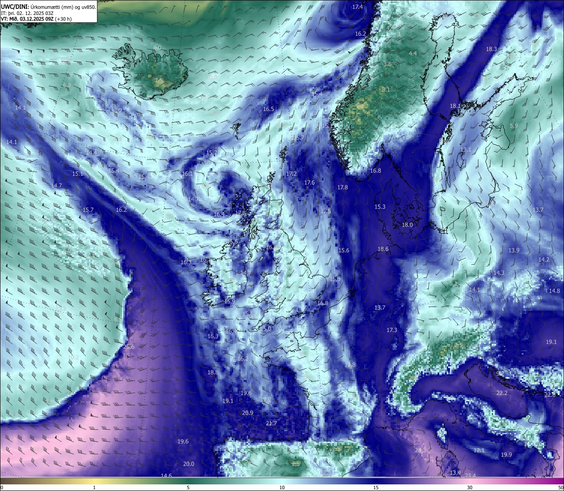The height and width of the screenshot is (491, 564).
Task: Click the 17.4 value at top of map
Action: point(357,7)
